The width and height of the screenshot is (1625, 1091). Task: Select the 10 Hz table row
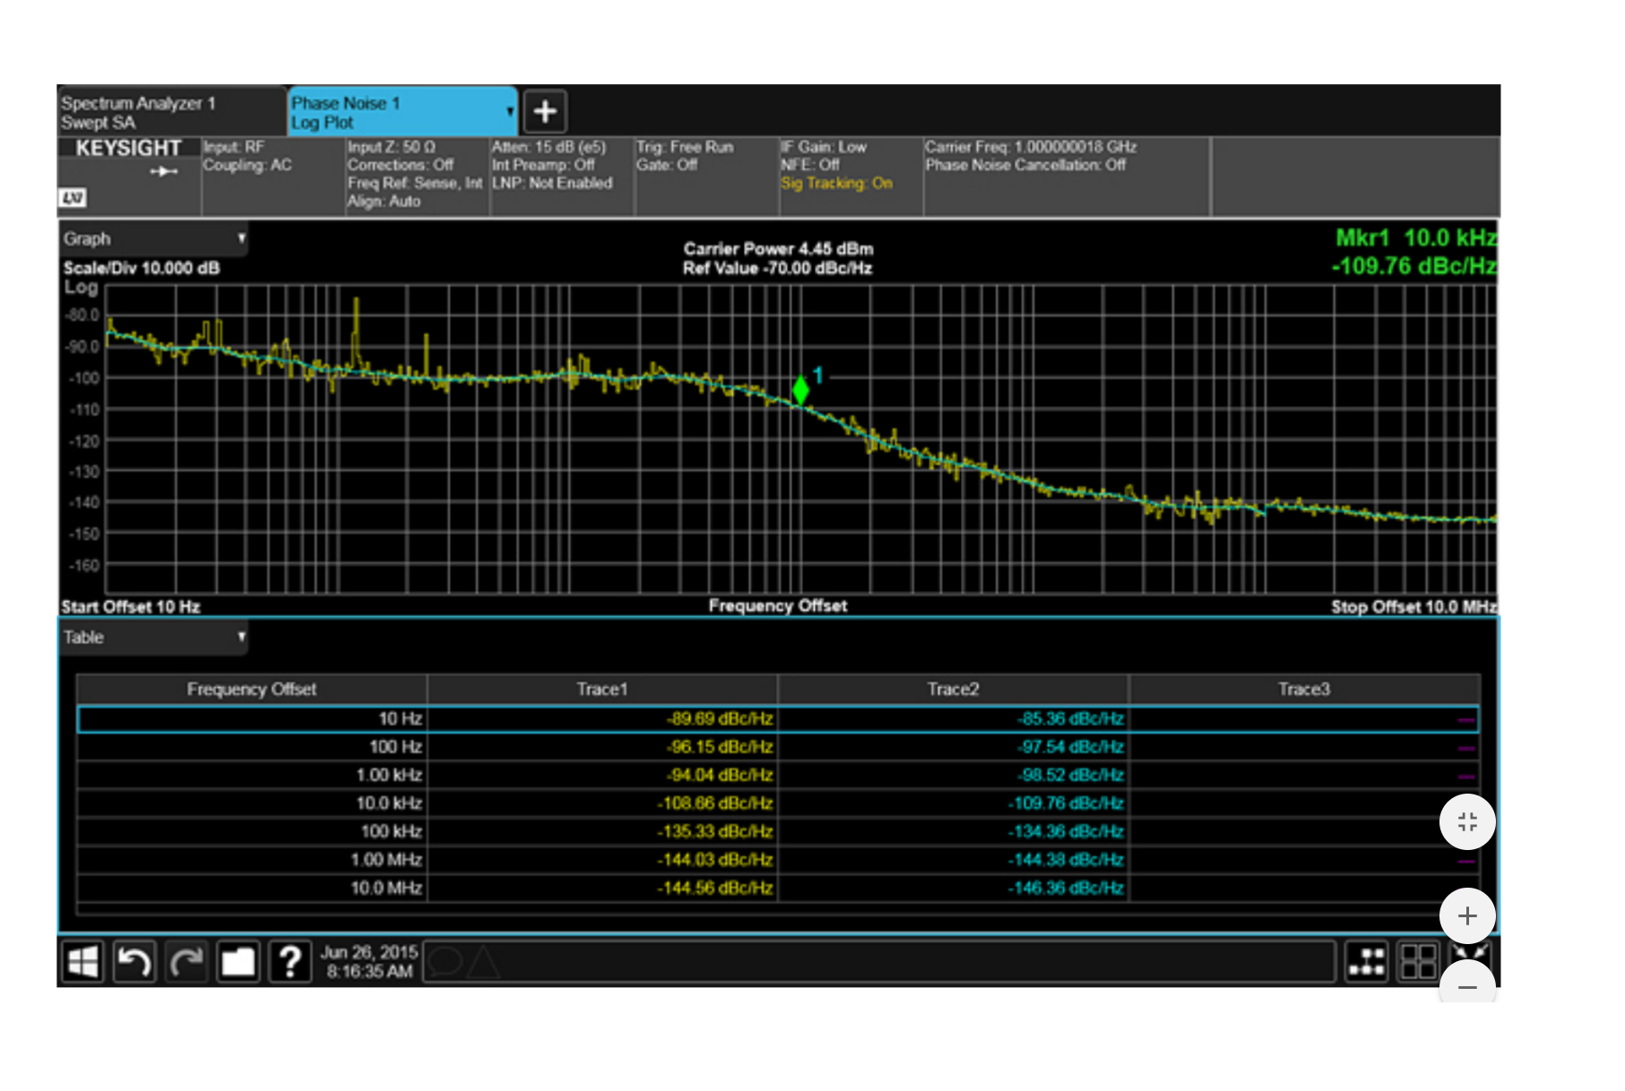(778, 719)
